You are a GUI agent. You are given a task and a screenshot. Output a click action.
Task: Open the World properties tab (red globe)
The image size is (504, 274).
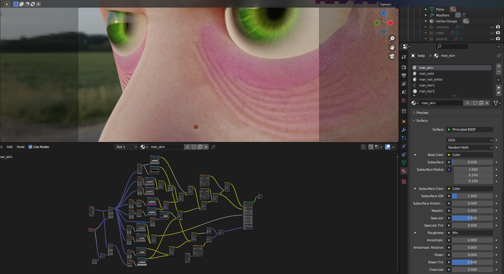coord(404,100)
